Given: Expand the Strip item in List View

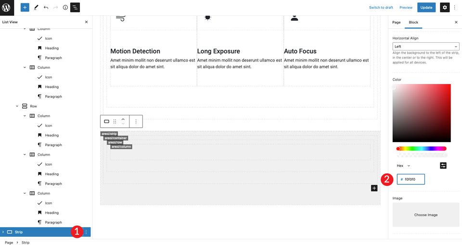Looking at the screenshot, I should tap(3, 232).
